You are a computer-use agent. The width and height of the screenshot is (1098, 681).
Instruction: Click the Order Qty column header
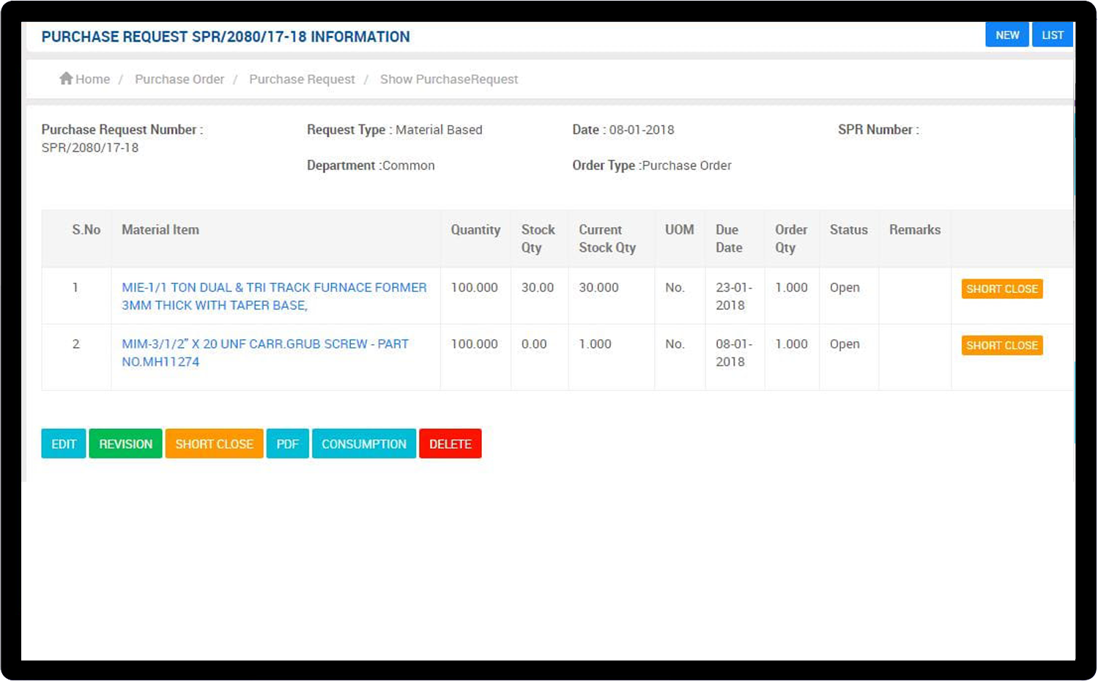[791, 239]
